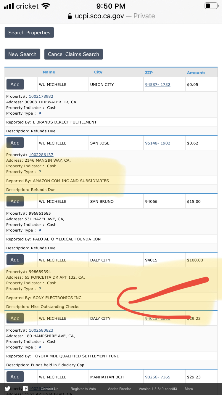Click Property Type P for Hampshire Ave
Screen dimensions: 222x395
[x=40, y=347]
